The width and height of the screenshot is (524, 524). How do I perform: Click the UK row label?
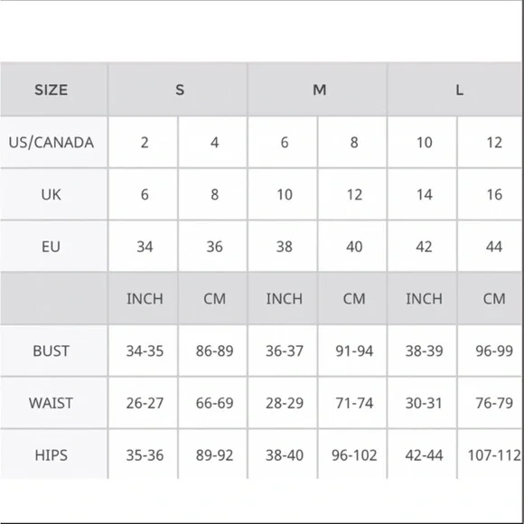(x=53, y=194)
